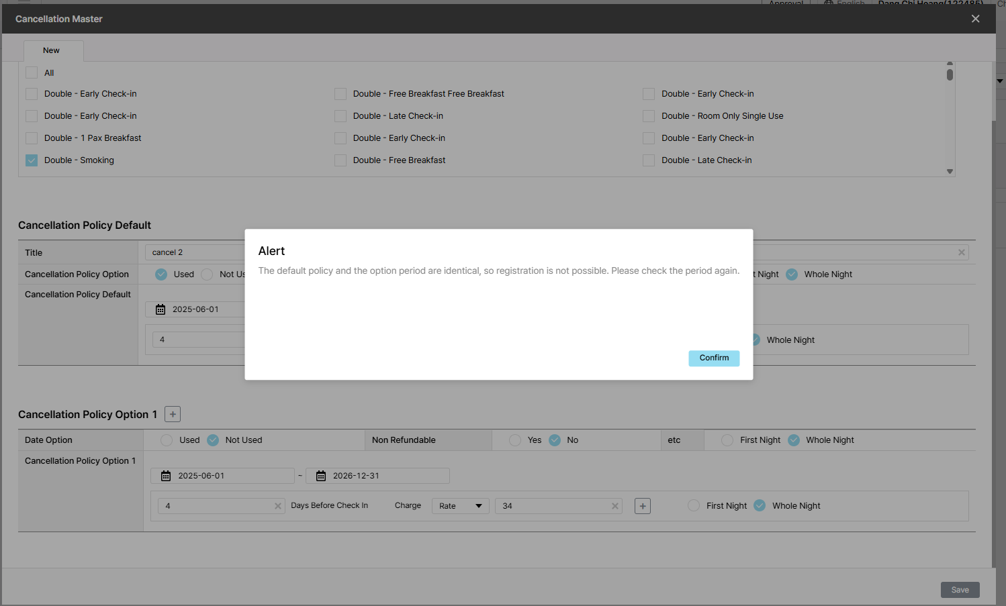The image size is (1006, 606).
Task: Add another Cancellation Policy Option with plus icon
Action: click(173, 415)
